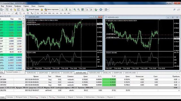Sort orders by Время column header

[36, 76]
